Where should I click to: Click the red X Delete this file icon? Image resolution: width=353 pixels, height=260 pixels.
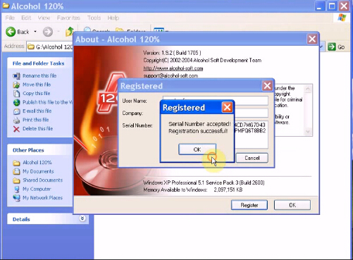point(16,129)
